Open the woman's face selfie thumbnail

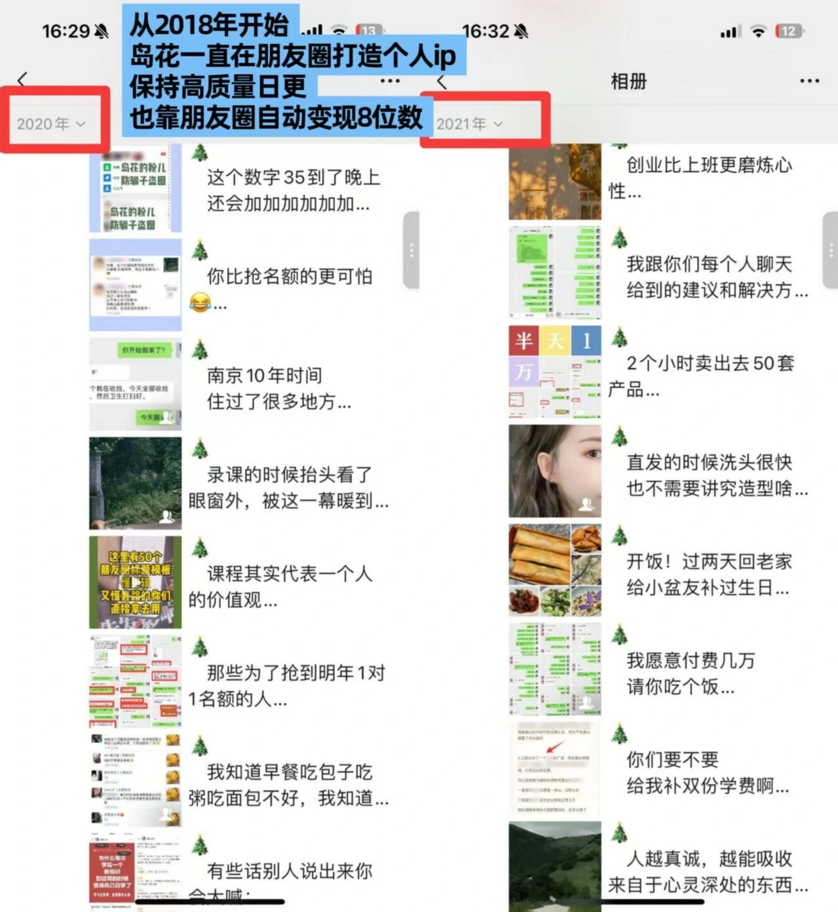(554, 471)
